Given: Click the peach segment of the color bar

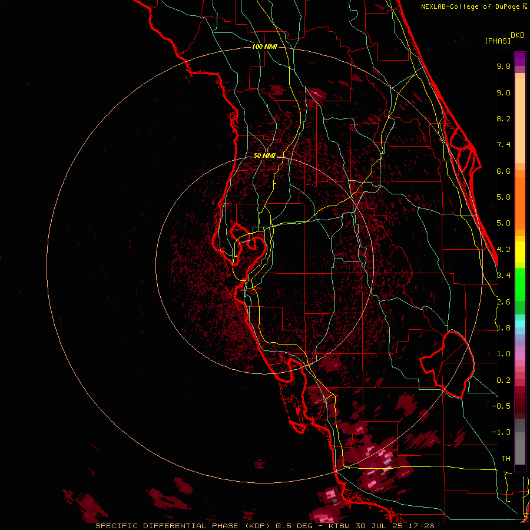Looking at the screenshot, I should pos(520,118).
